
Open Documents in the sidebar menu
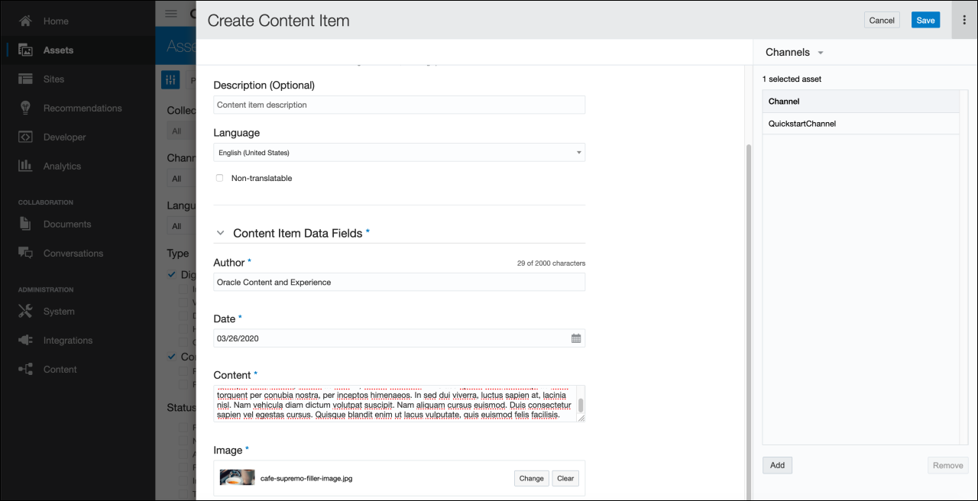pos(66,225)
